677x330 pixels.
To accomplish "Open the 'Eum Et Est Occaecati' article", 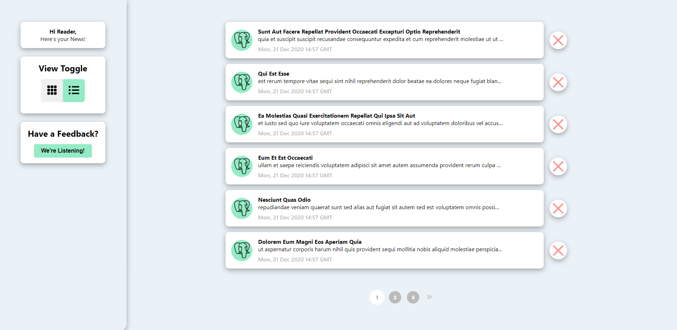I will (285, 158).
